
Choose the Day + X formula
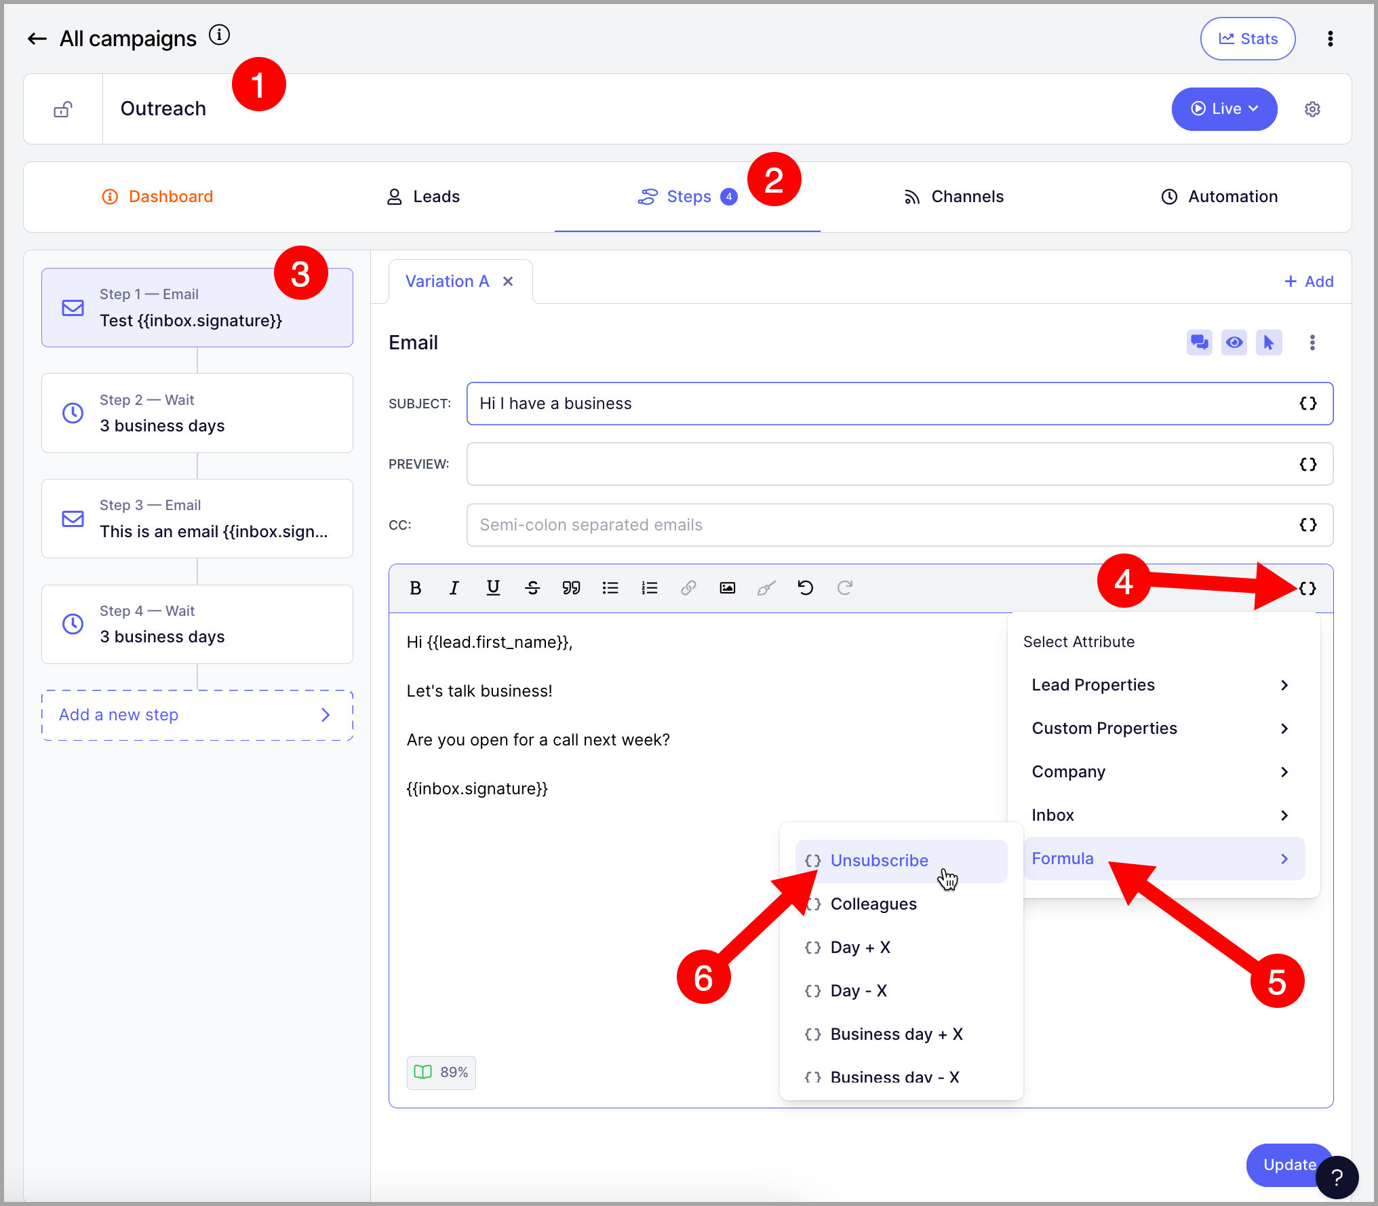(x=901, y=948)
